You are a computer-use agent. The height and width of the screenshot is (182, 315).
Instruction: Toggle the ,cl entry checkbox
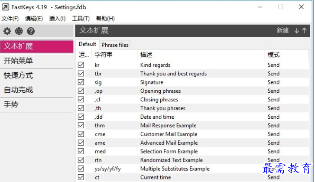(x=81, y=99)
